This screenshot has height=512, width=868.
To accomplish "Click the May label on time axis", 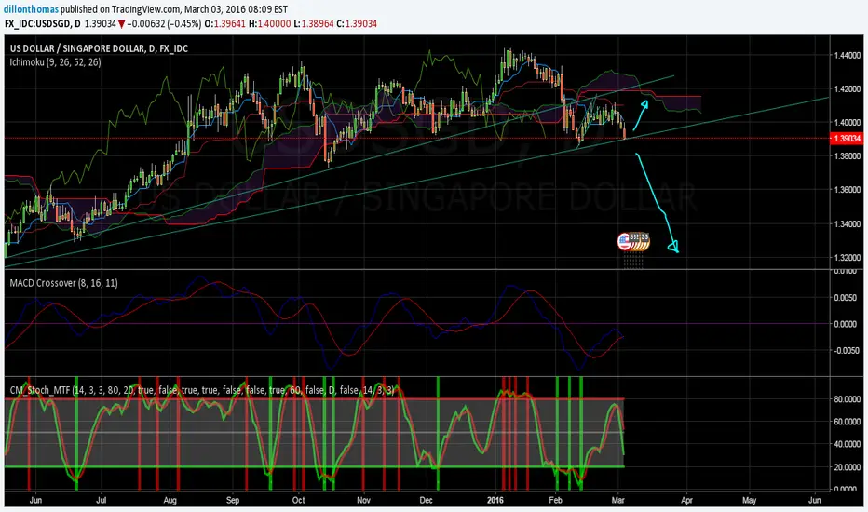I will [749, 501].
